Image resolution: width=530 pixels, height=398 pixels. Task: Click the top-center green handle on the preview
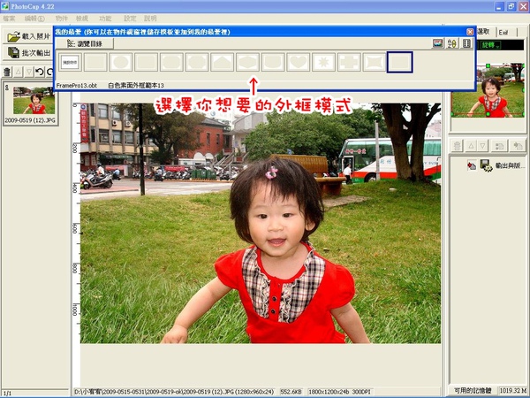pos(488,65)
